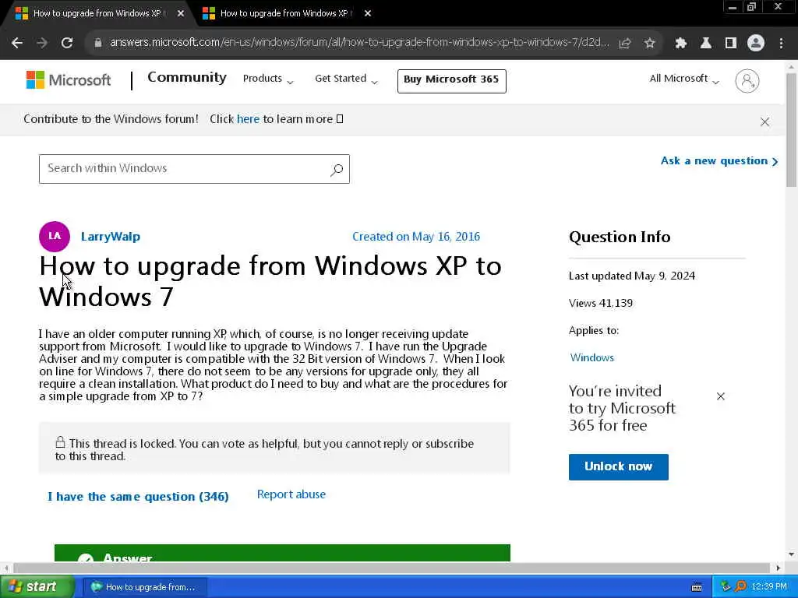This screenshot has width=798, height=598.
Task: Switch to the first How to upgrade tab
Action: [97, 13]
